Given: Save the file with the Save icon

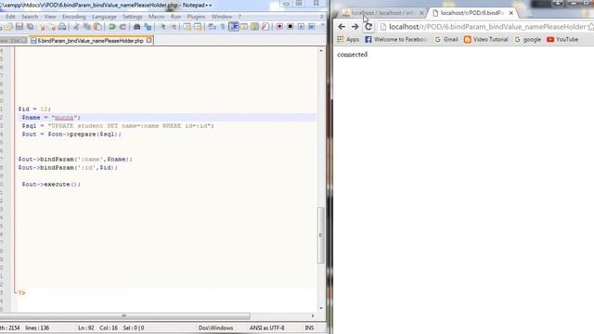Looking at the screenshot, I should click(19, 27).
